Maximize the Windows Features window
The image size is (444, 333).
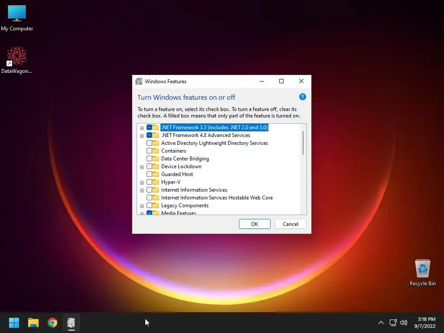coord(281,81)
